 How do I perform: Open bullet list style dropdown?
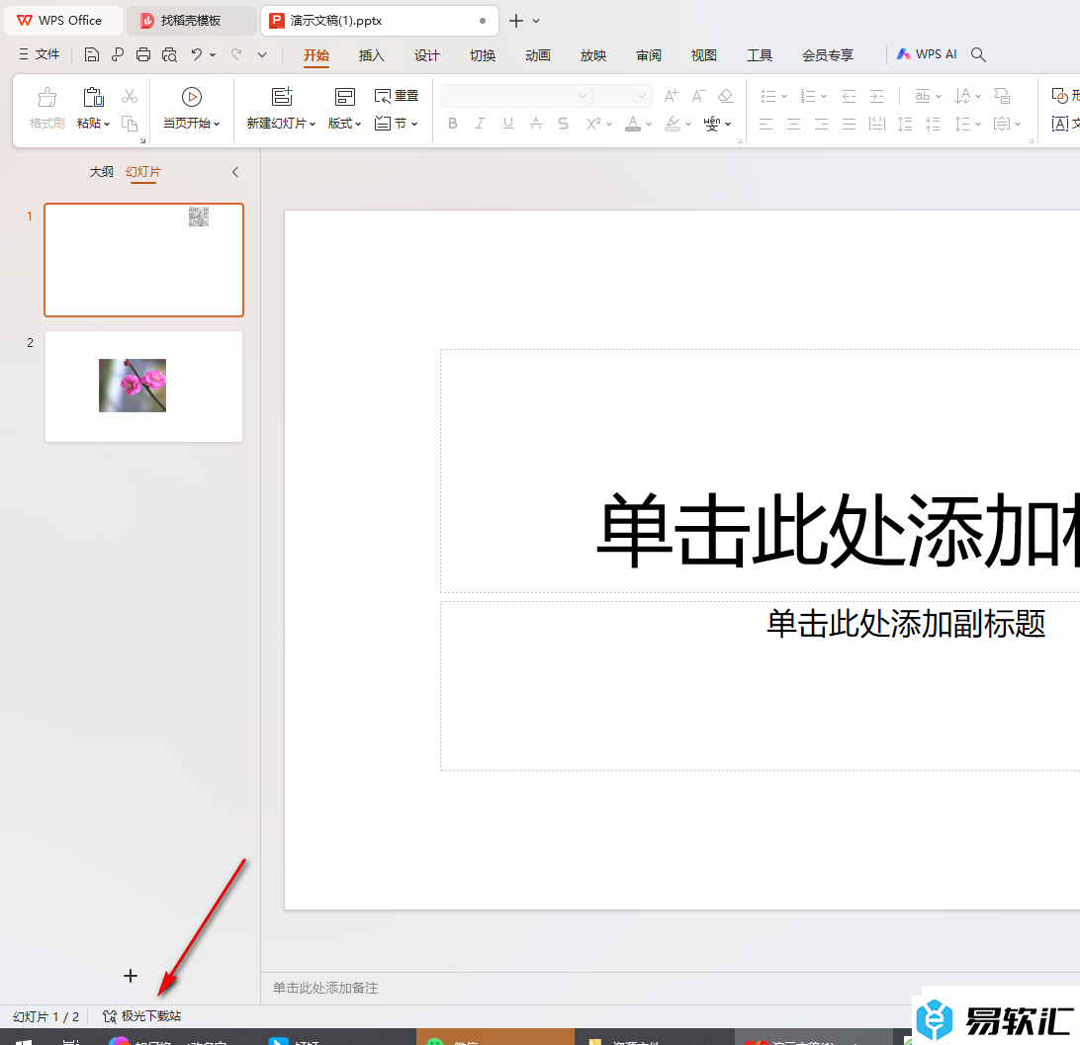(784, 96)
